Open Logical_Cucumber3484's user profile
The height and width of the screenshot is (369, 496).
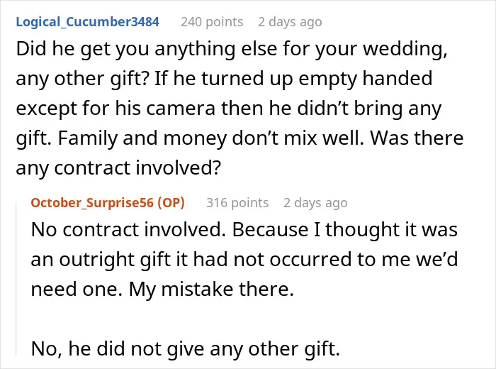88,22
